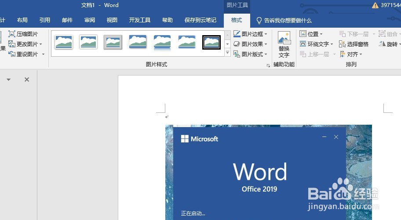The width and height of the screenshot is (401, 220).
Task: Close the left navigation pane
Action: [26, 80]
